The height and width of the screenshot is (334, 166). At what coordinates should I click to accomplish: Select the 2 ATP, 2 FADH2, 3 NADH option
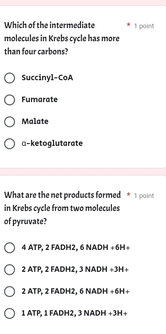[10, 269]
